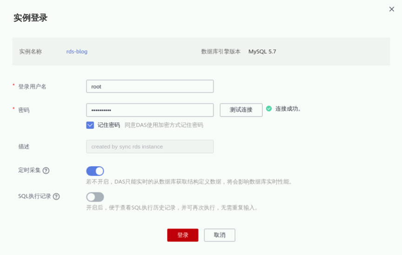402x255 pixels.
Task: Click the 连接成功。 status text
Action: tap(288, 108)
